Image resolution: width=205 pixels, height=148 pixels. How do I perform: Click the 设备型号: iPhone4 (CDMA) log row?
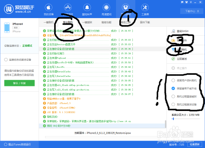click(102, 108)
